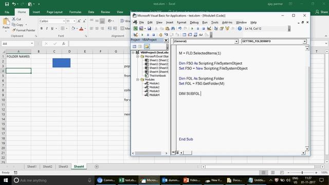This screenshot has width=329, height=185.
Task: Open Properties Window icon in VBA toolbar
Action: click(222, 29)
